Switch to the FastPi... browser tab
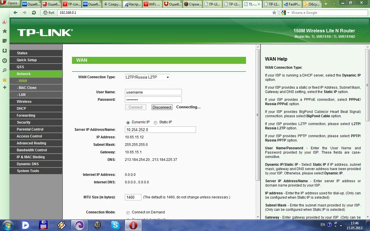Viewport: 370px width, 231px height. point(292,4)
